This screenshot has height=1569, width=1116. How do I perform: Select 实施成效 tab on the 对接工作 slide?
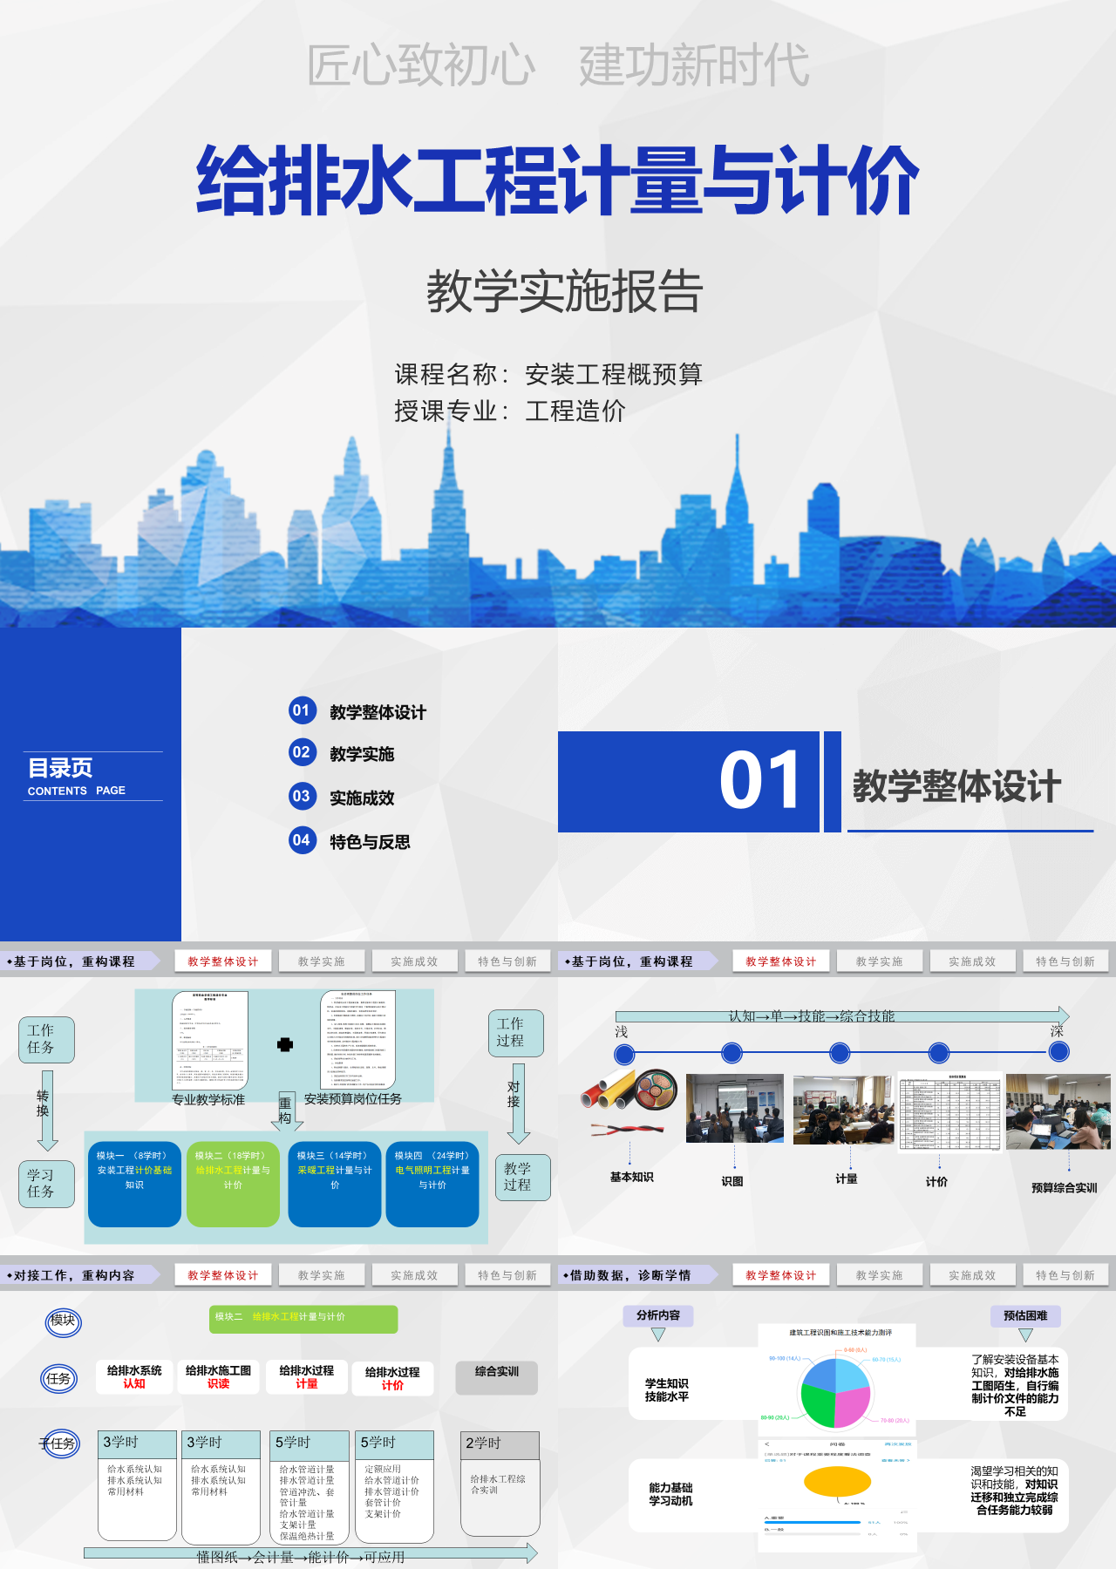414,1275
